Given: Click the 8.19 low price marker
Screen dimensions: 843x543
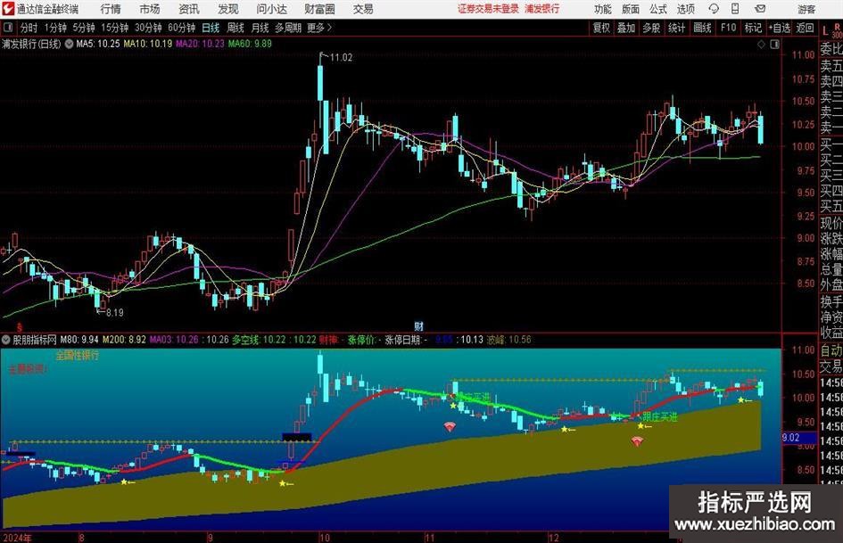Looking at the screenshot, I should 114,312.
